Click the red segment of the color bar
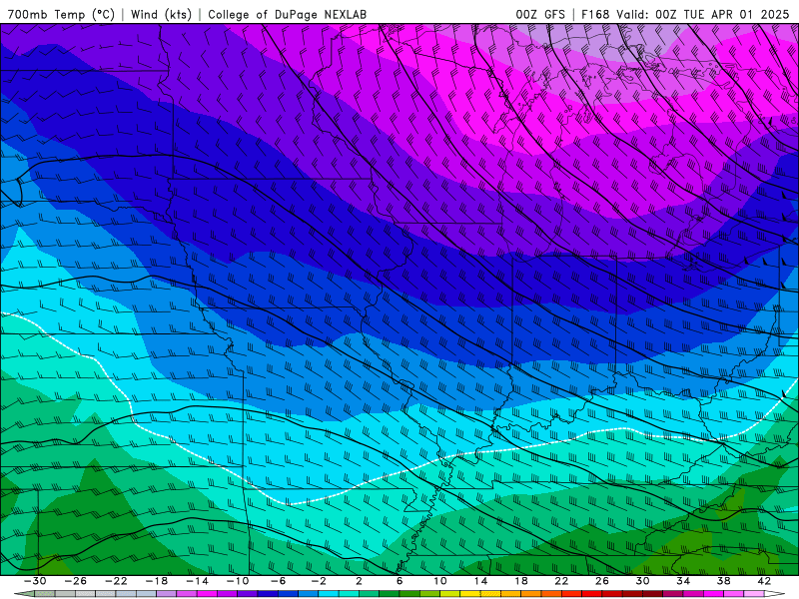This screenshot has width=799, height=599. pyautogui.click(x=592, y=594)
